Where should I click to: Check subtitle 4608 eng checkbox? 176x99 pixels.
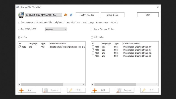point(93,47)
